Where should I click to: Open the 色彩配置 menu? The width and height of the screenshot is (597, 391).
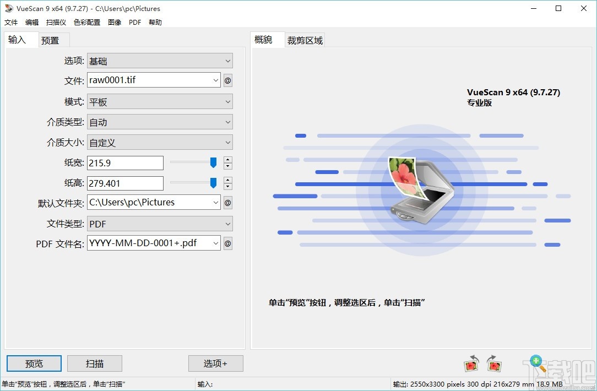pyautogui.click(x=86, y=22)
